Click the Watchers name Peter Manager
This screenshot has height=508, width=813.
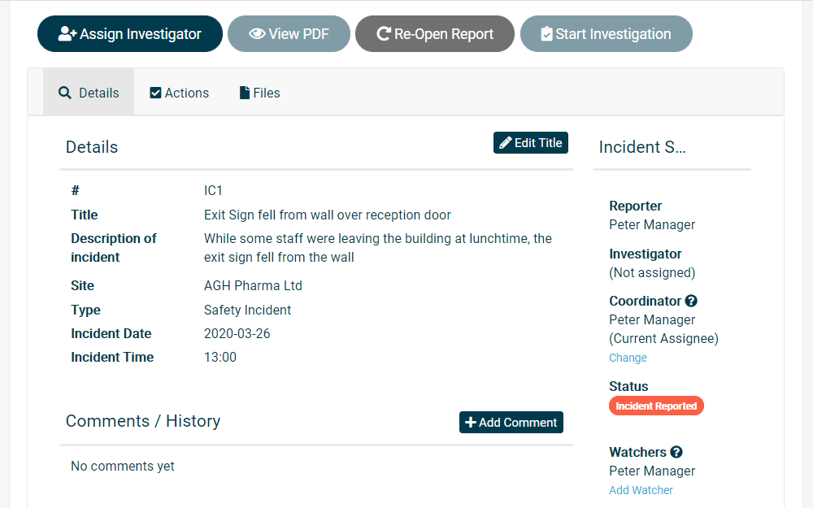[652, 471]
